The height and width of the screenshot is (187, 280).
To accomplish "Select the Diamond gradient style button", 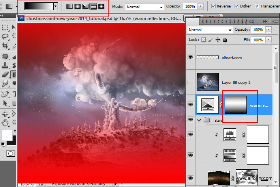I will [101, 7].
